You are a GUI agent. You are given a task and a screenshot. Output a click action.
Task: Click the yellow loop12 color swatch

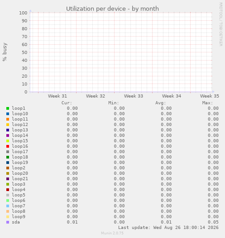8,125
